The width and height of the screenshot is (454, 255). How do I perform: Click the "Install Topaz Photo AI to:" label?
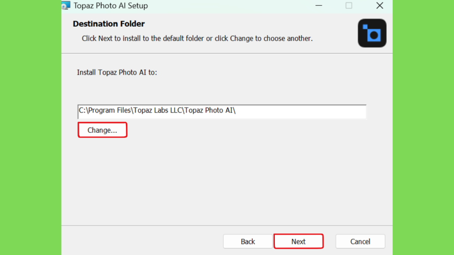(117, 72)
